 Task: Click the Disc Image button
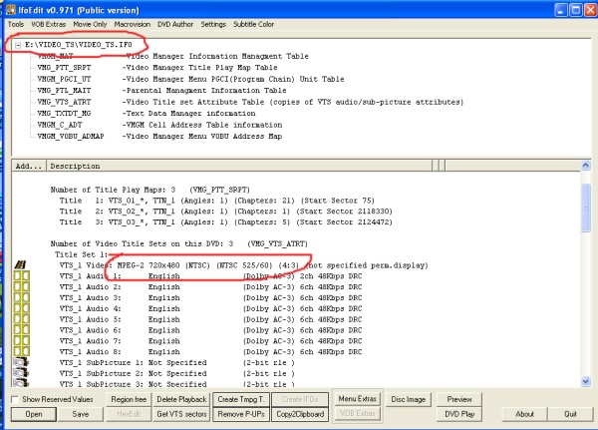click(x=407, y=399)
